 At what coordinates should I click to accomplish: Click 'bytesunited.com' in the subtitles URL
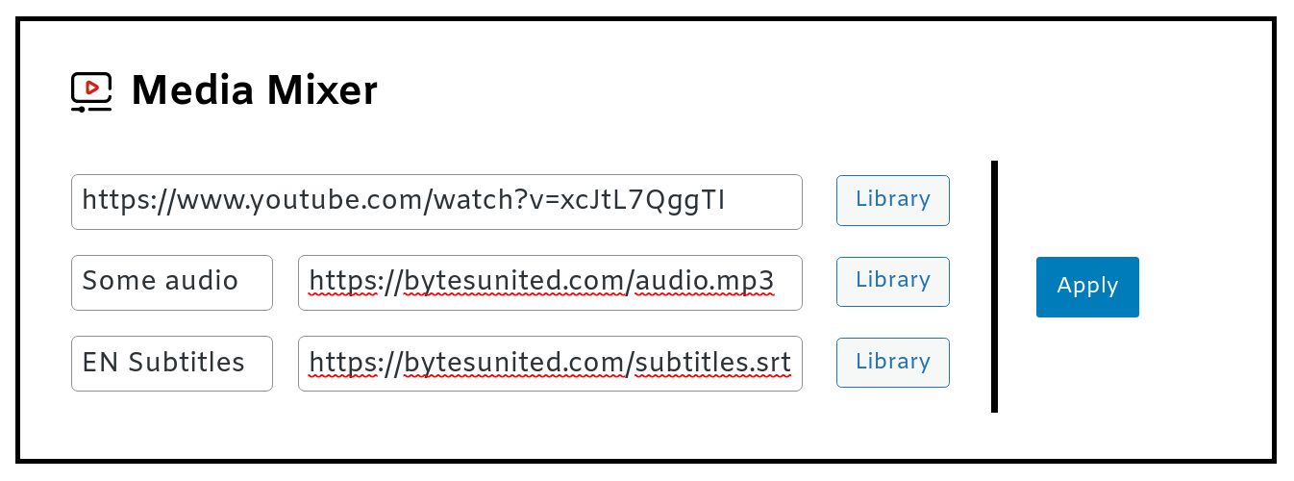tap(514, 363)
